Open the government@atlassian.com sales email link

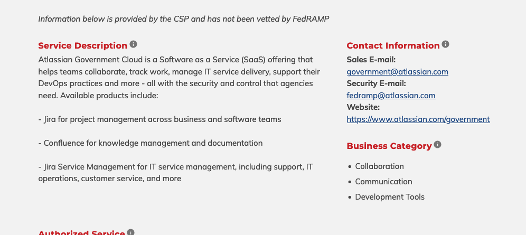(x=397, y=72)
